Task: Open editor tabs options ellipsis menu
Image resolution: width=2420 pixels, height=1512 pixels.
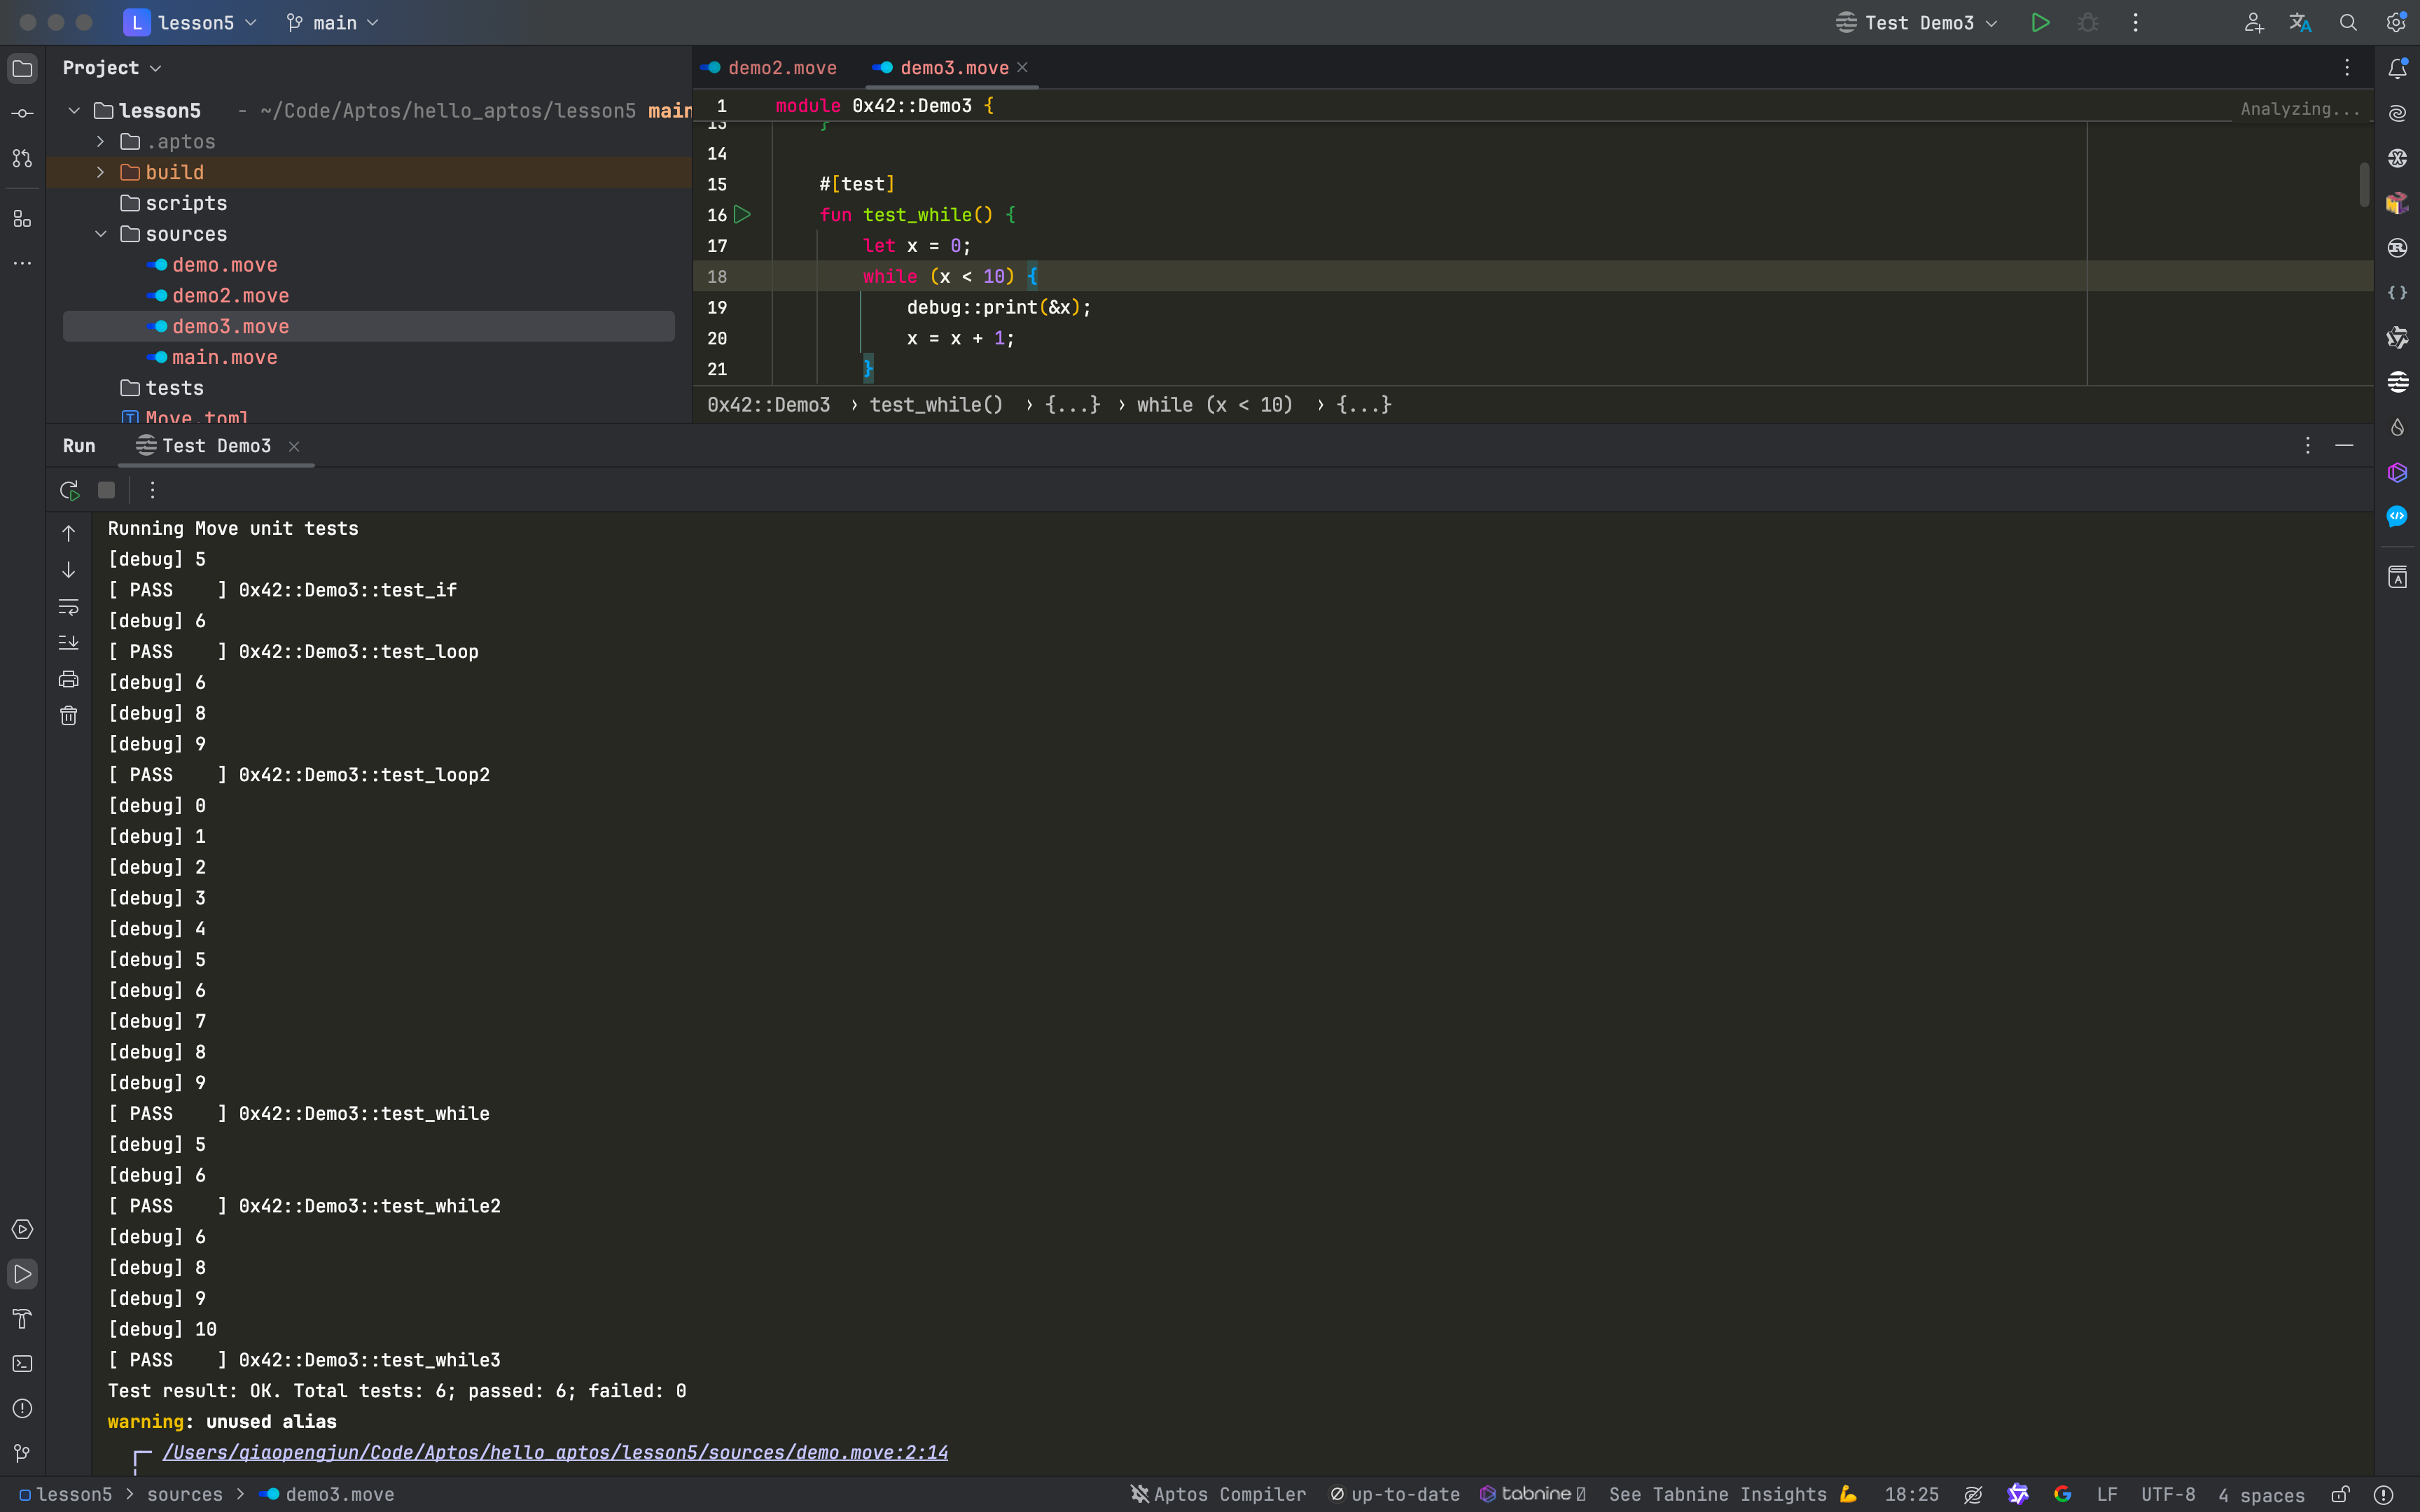Action: [x=2346, y=68]
